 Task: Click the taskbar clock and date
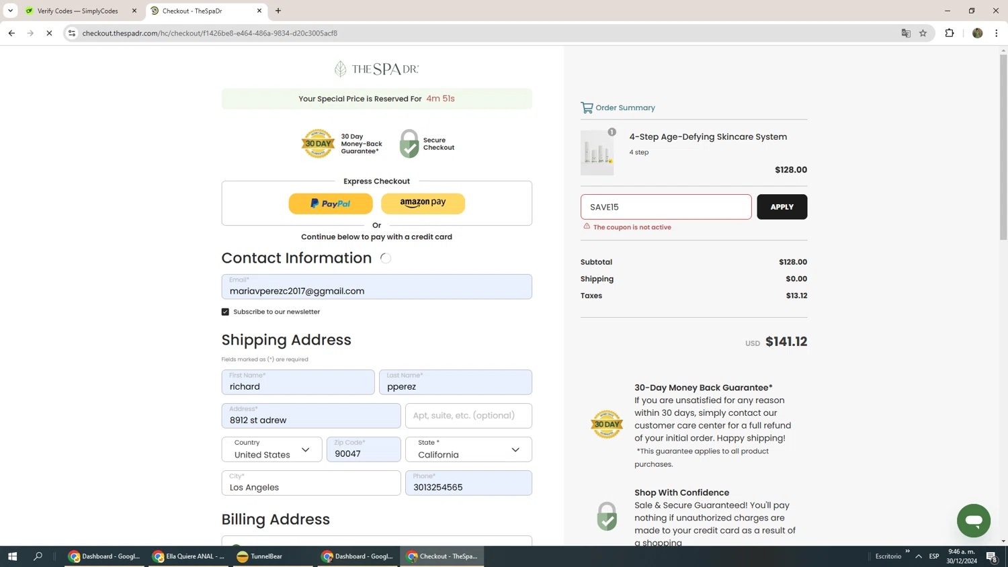pos(962,556)
